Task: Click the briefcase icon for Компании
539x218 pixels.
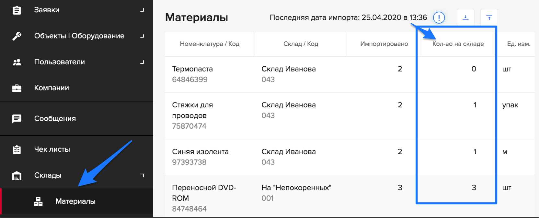Action: point(17,88)
